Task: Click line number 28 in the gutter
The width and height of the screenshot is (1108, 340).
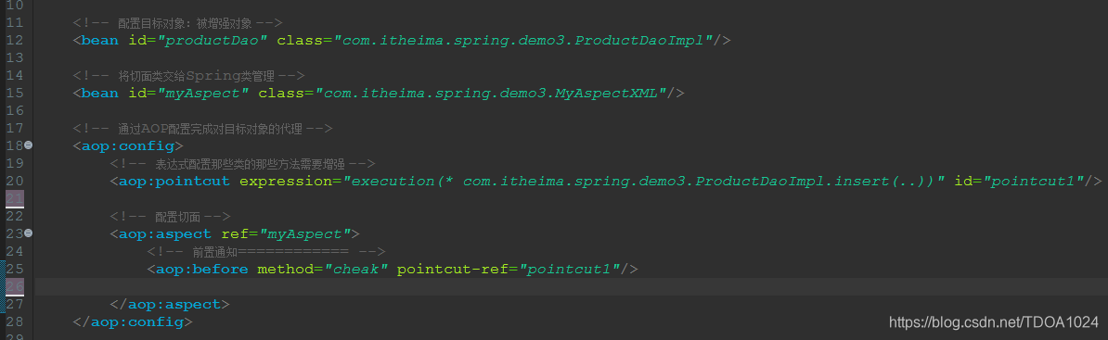Action: (x=14, y=321)
